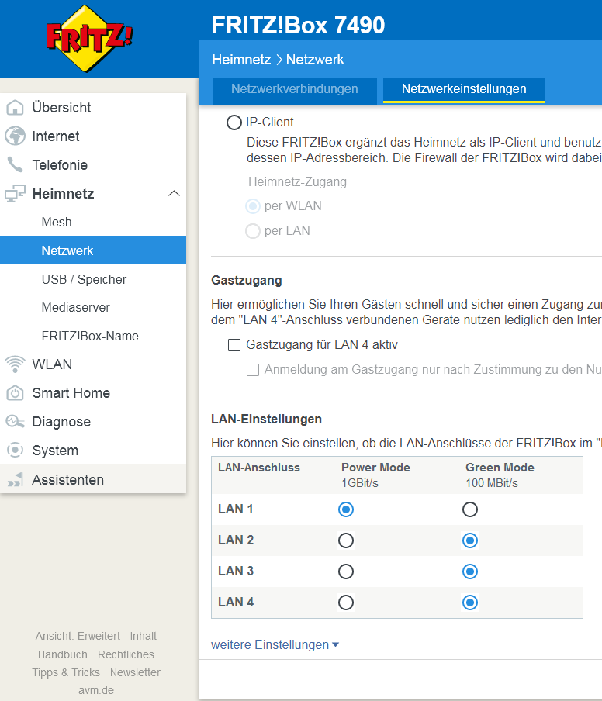The width and height of the screenshot is (602, 701).
Task: Click Netzwerk in the breadcrumb
Action: [315, 60]
